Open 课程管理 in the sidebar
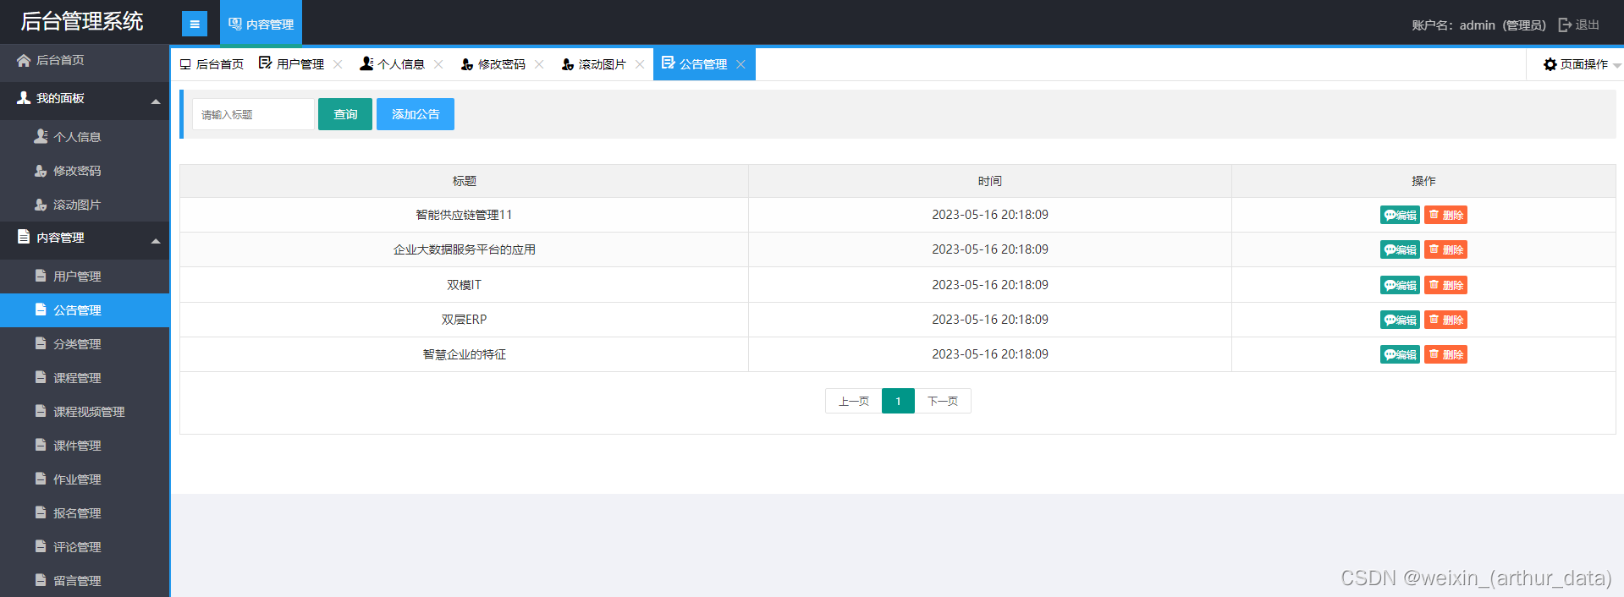The image size is (1624, 597). pyautogui.click(x=85, y=378)
